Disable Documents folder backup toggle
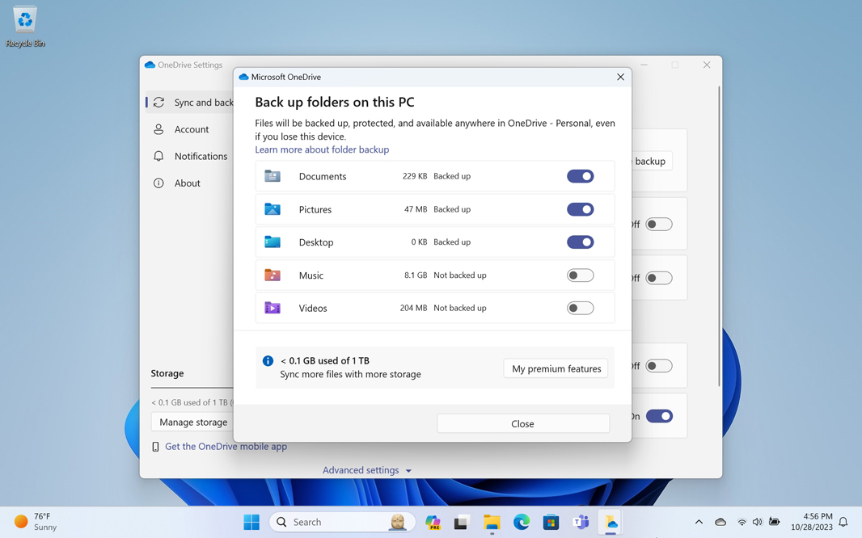 580,176
